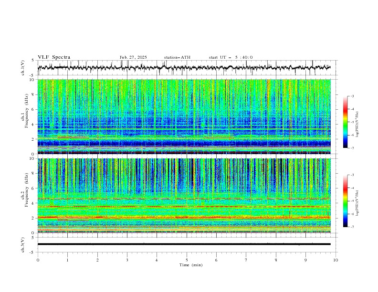378x292 pixels.
Task: Click inside the ch.2 spectrogram panel
Action: (184, 196)
